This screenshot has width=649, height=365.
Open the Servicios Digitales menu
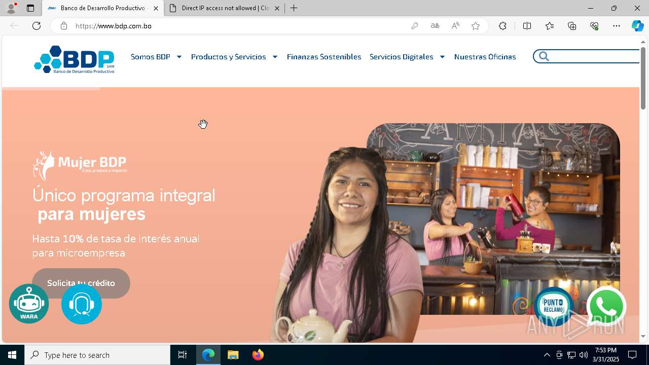[x=402, y=57]
